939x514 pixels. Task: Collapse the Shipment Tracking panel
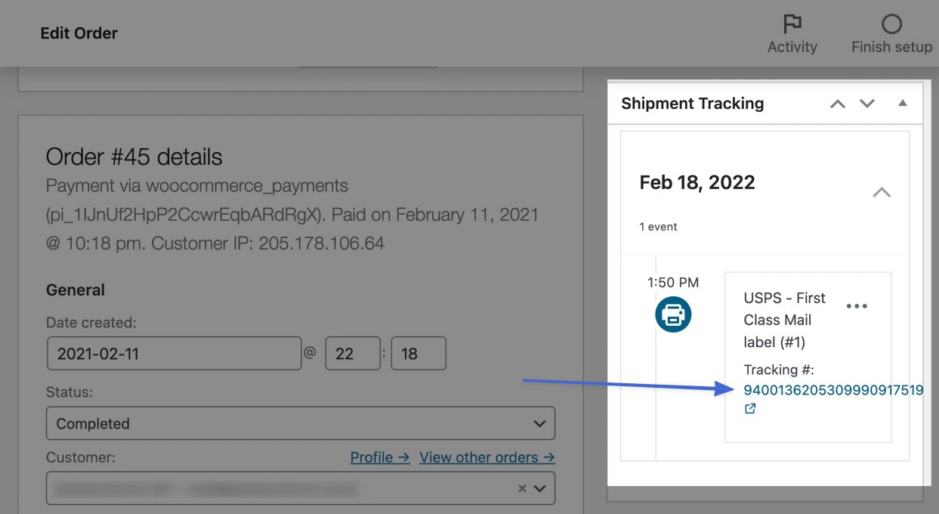(902, 103)
